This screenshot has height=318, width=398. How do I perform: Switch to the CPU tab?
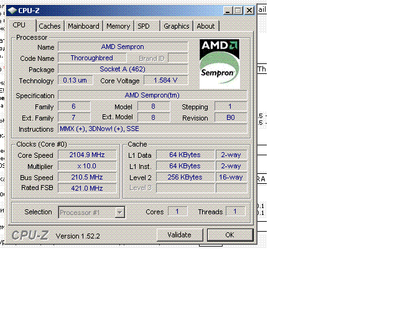(22, 25)
